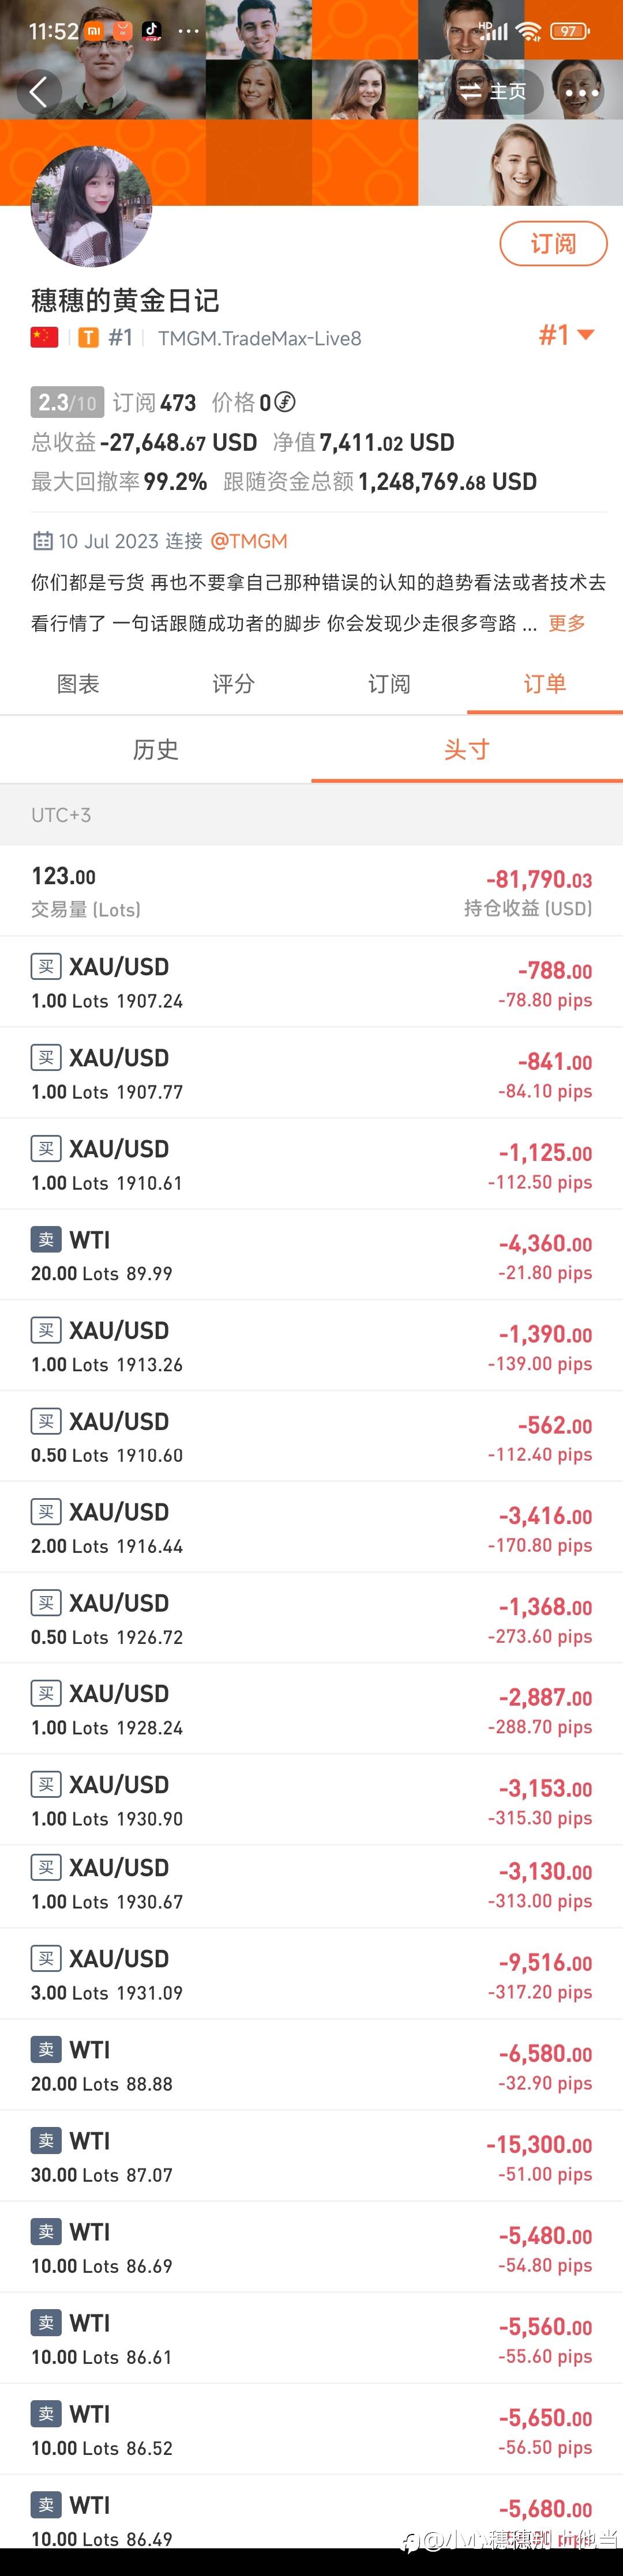Tap the orange T account-type icon
This screenshot has height=2576, width=623.
[88, 338]
